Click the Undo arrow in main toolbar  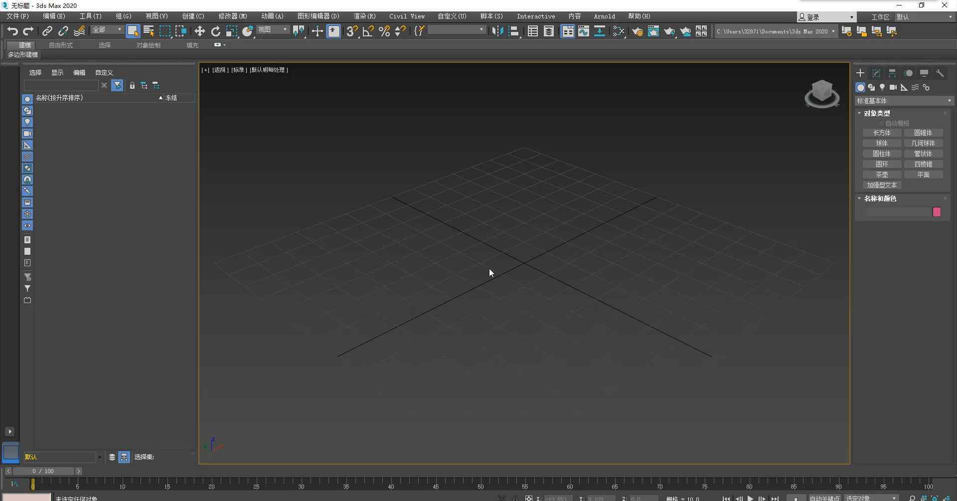[x=12, y=31]
